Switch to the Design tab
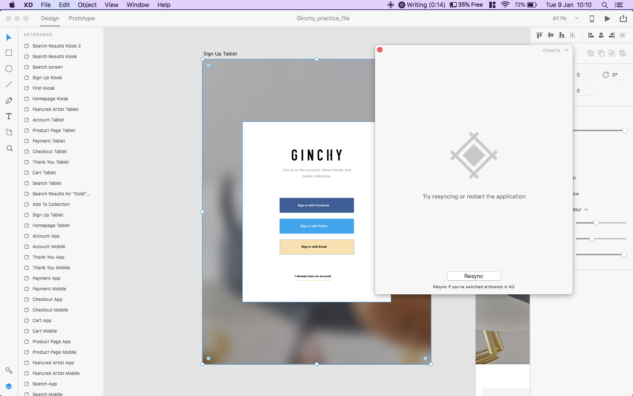This screenshot has width=633, height=396. click(50, 18)
